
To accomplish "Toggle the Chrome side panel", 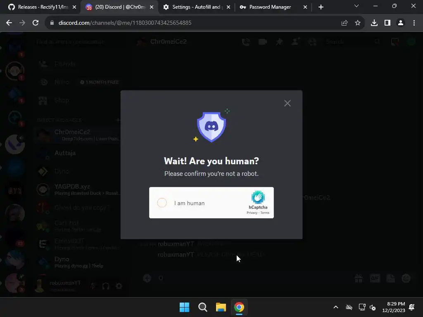I will [x=387, y=23].
